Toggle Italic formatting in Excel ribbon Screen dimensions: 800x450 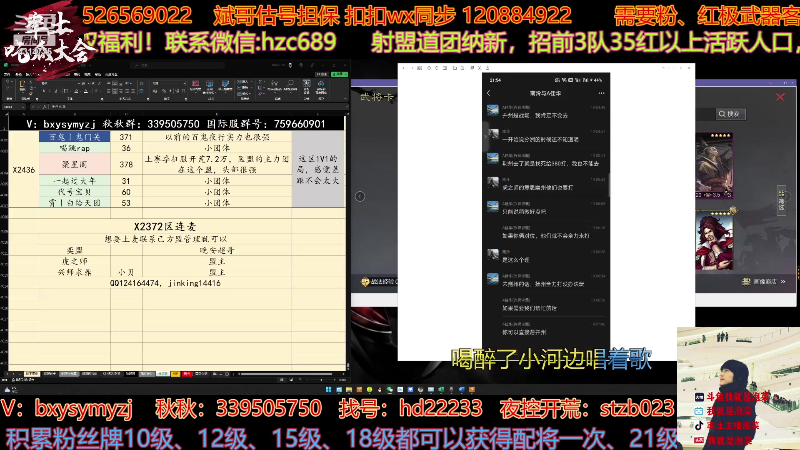pyautogui.click(x=50, y=91)
